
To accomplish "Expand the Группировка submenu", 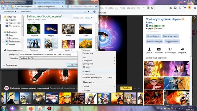I will 97,64.
